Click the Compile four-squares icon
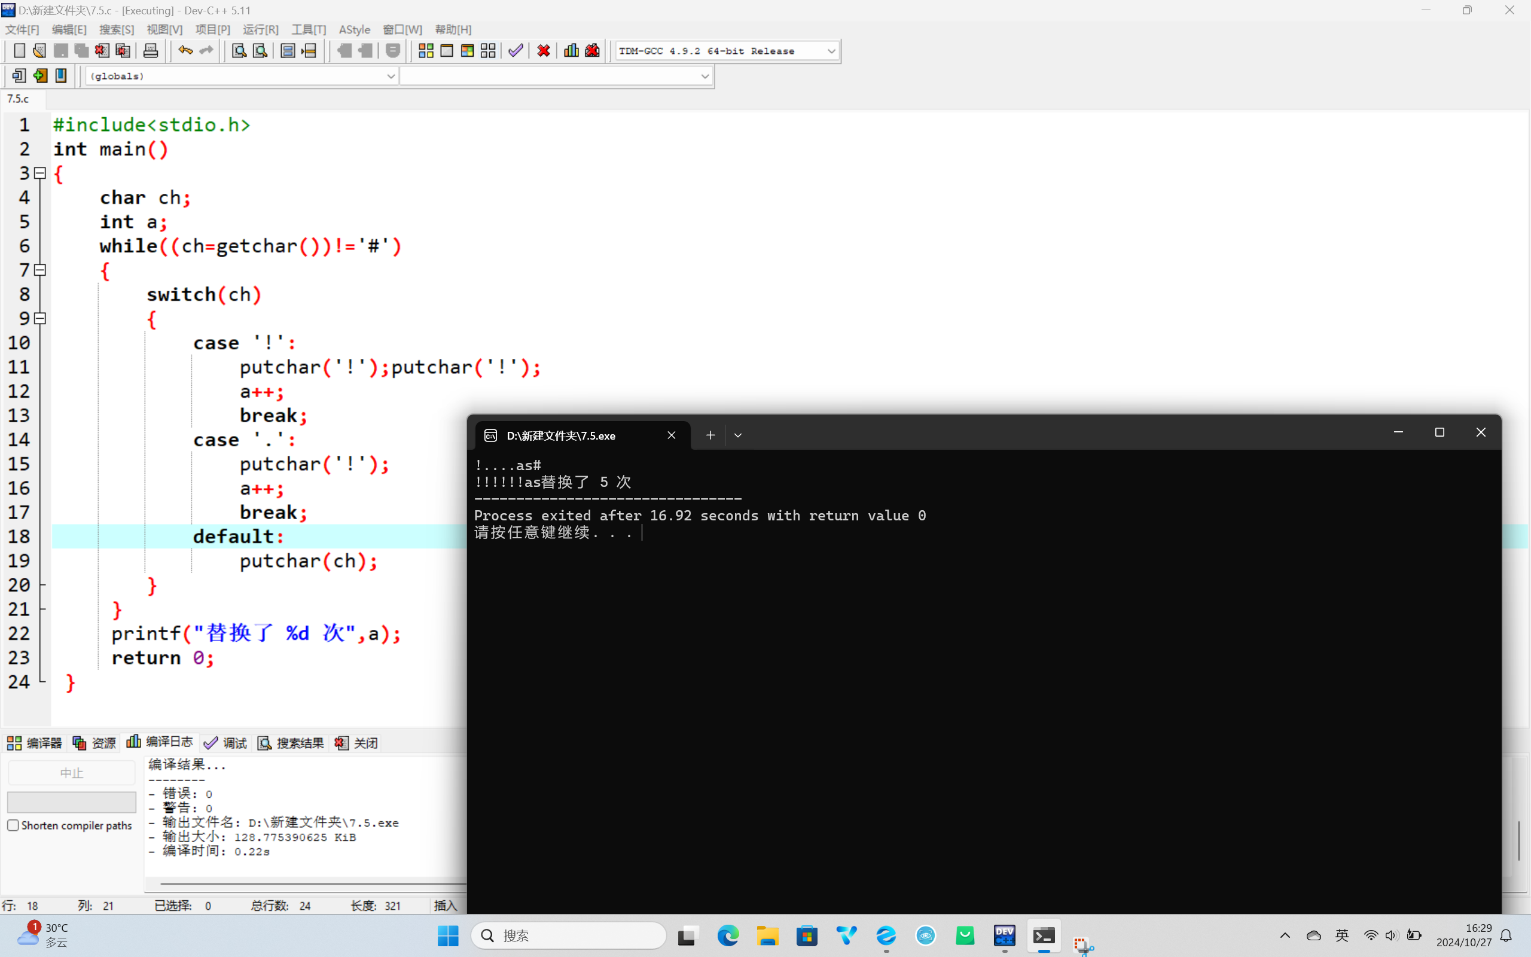 pos(426,51)
